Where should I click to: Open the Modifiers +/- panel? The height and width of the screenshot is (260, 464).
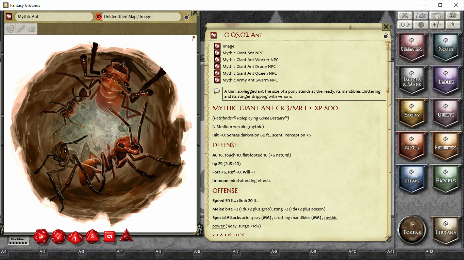pyautogui.click(x=437, y=24)
